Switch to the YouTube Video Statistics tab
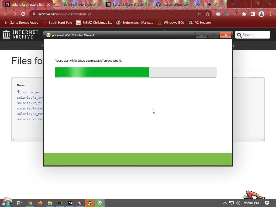276x207 pixels. pos(77,5)
